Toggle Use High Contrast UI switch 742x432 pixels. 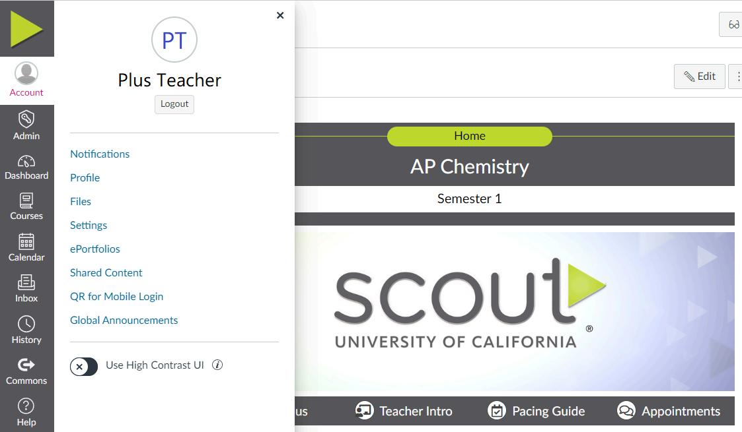[84, 366]
